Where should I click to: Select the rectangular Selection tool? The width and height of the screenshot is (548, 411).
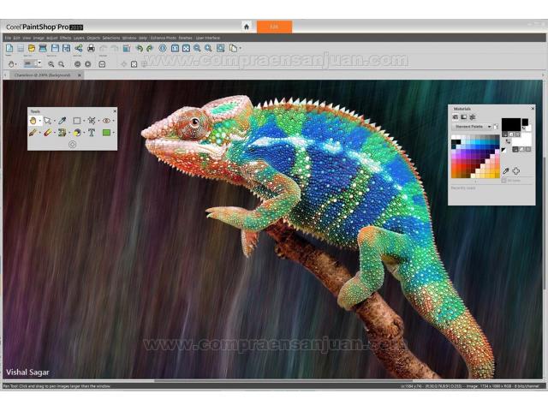point(76,121)
